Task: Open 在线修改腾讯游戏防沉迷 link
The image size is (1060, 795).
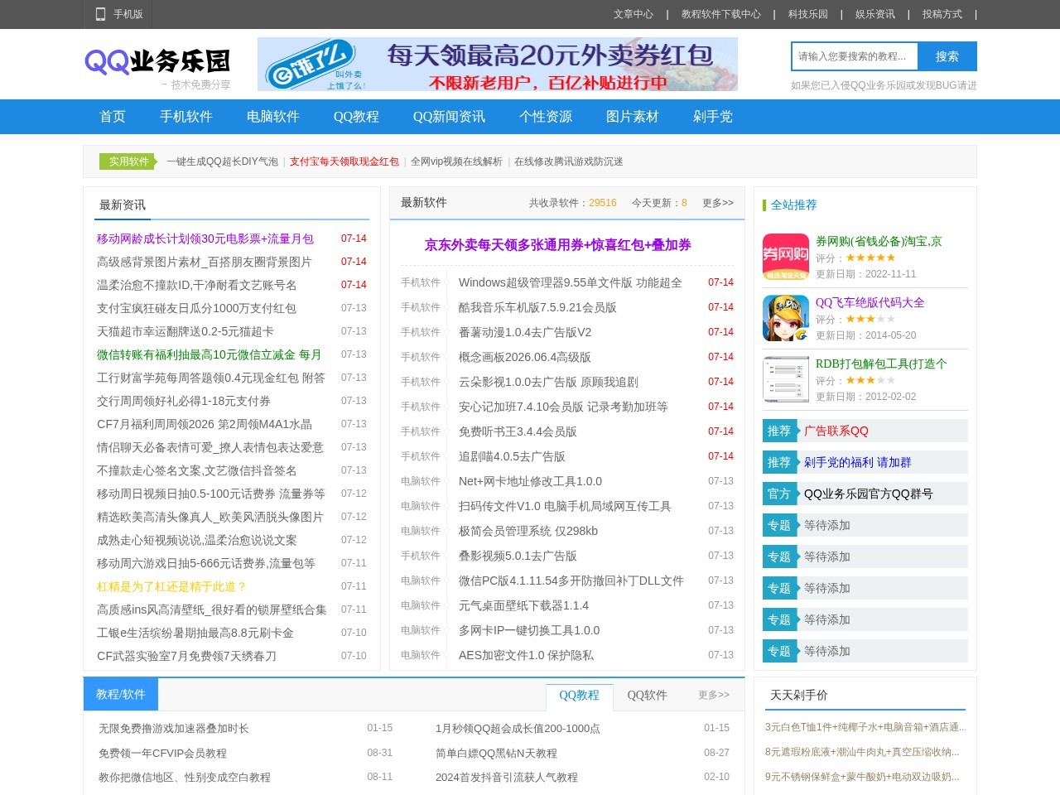Action: point(569,161)
